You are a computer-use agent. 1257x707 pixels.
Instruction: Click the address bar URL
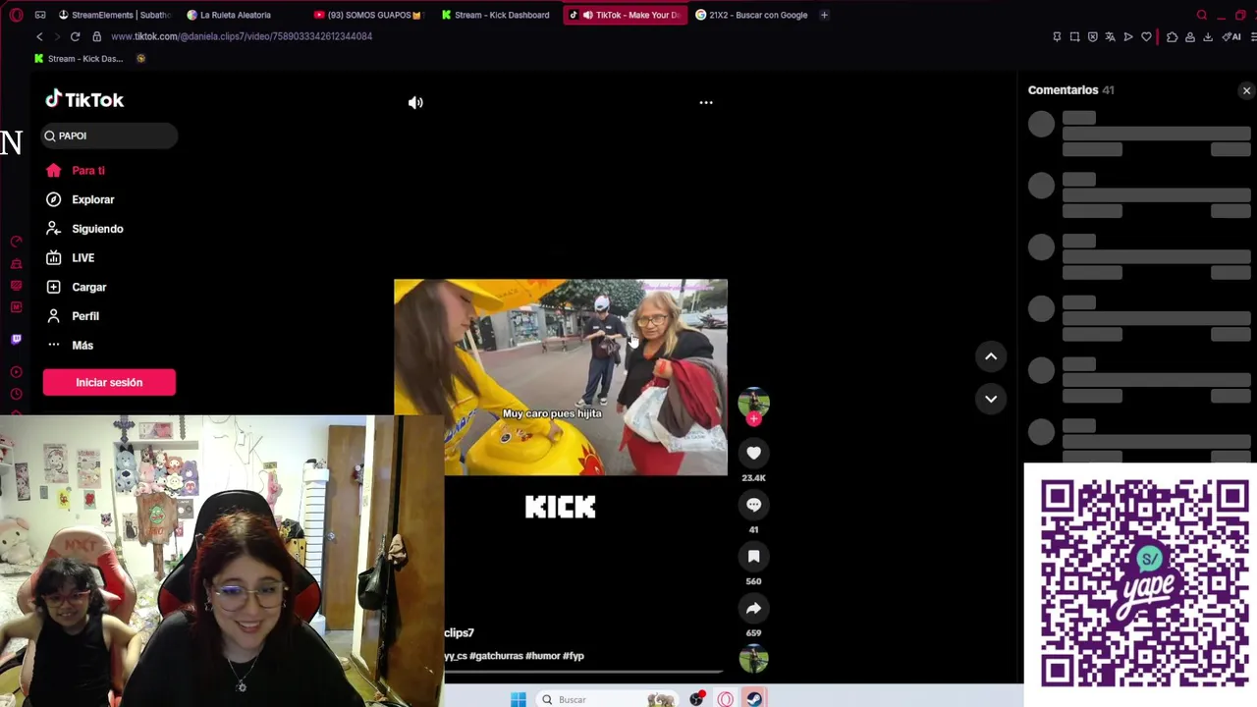(x=242, y=36)
